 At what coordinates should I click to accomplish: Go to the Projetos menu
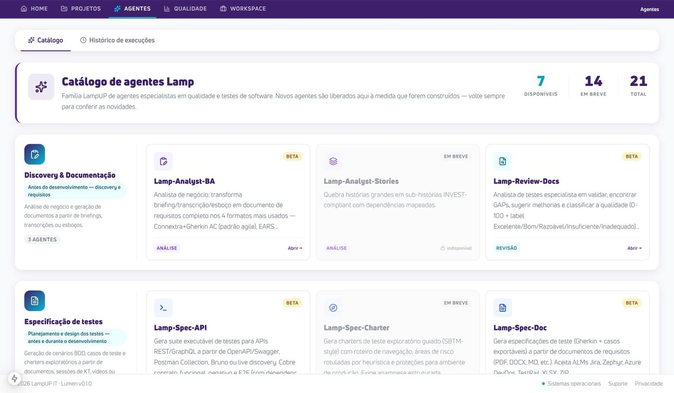[81, 9]
